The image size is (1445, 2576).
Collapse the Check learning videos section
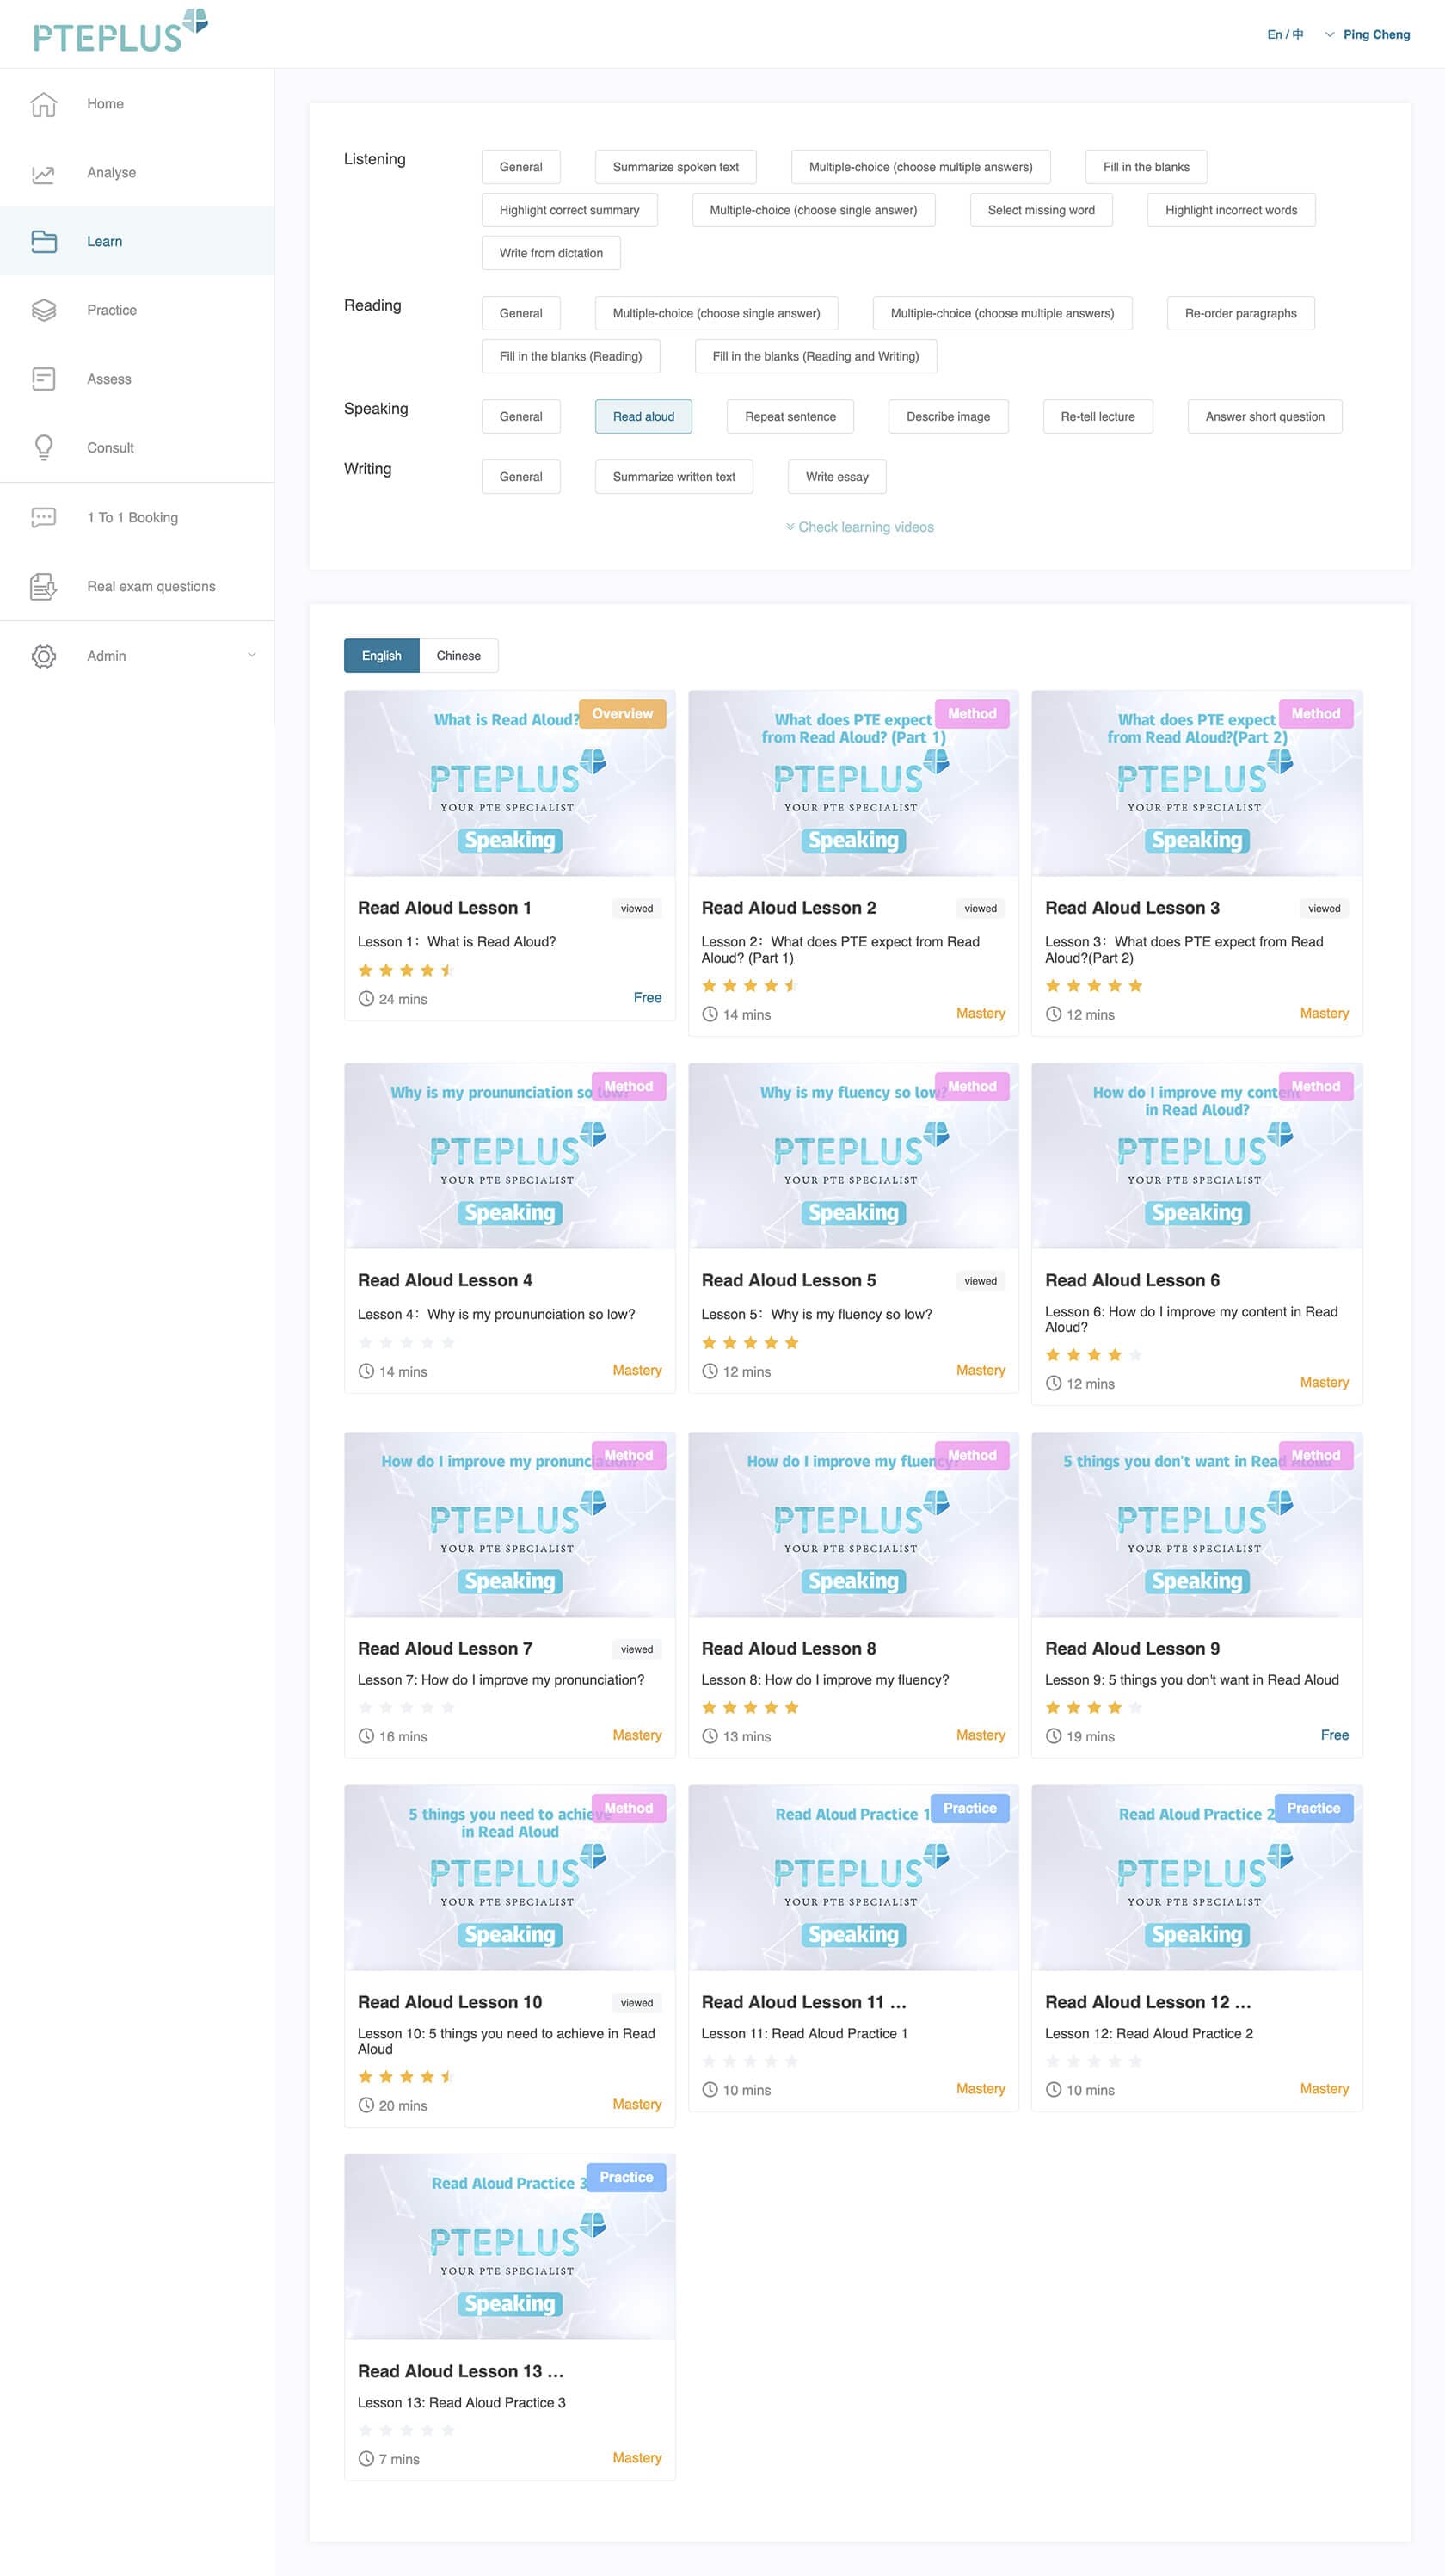(859, 527)
